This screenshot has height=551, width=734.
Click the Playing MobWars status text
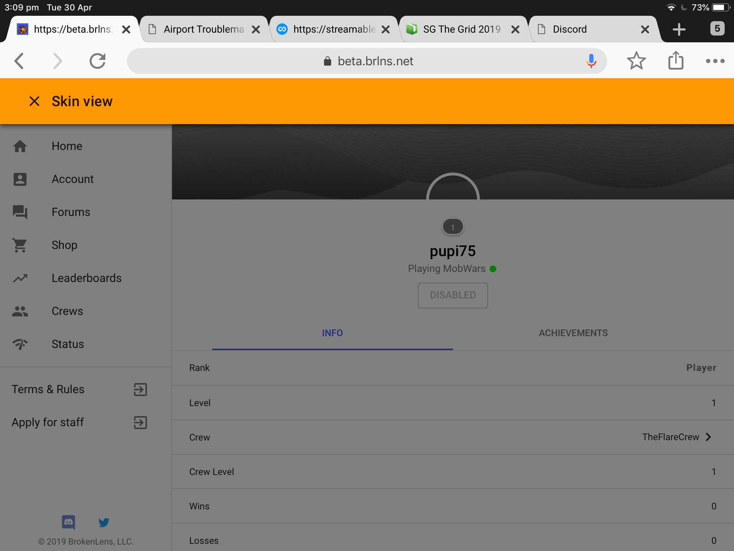[447, 269]
